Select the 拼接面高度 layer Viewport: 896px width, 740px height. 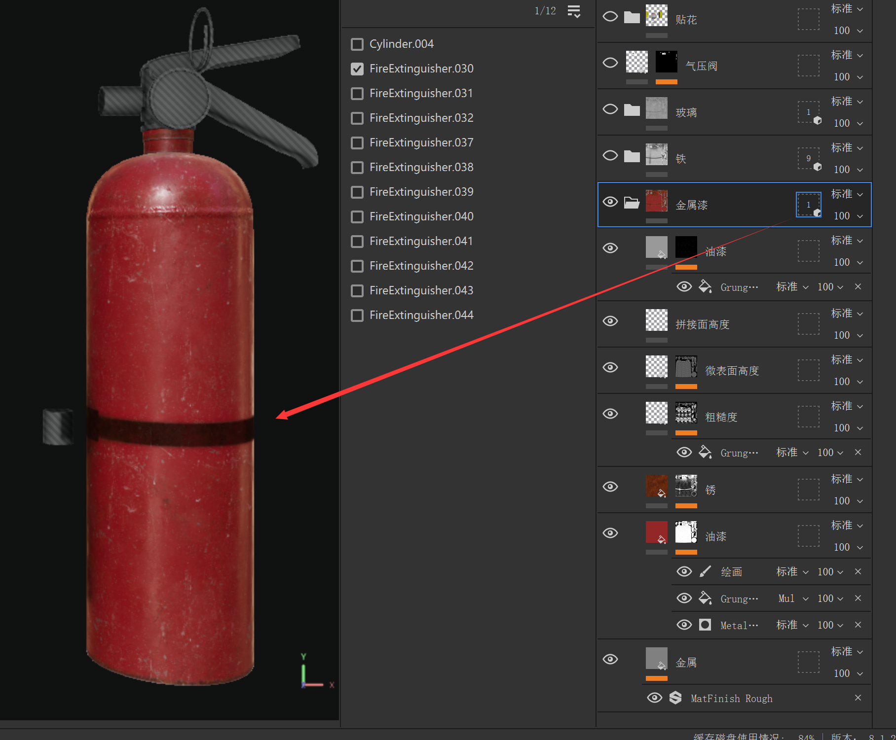tap(702, 324)
